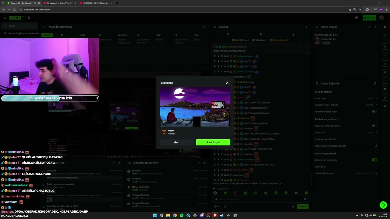Select chat message HAYDİN GİDİK HE

coord(261,103)
